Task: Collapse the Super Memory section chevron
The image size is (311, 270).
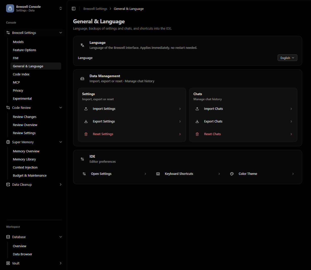Action: (61, 142)
